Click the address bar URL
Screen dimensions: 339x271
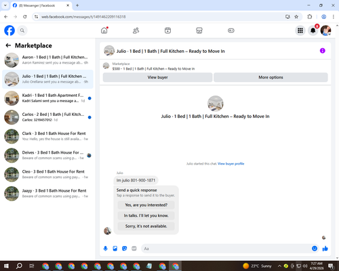pos(83,17)
